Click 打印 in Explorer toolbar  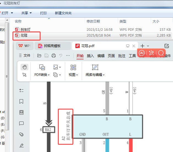click(43, 13)
